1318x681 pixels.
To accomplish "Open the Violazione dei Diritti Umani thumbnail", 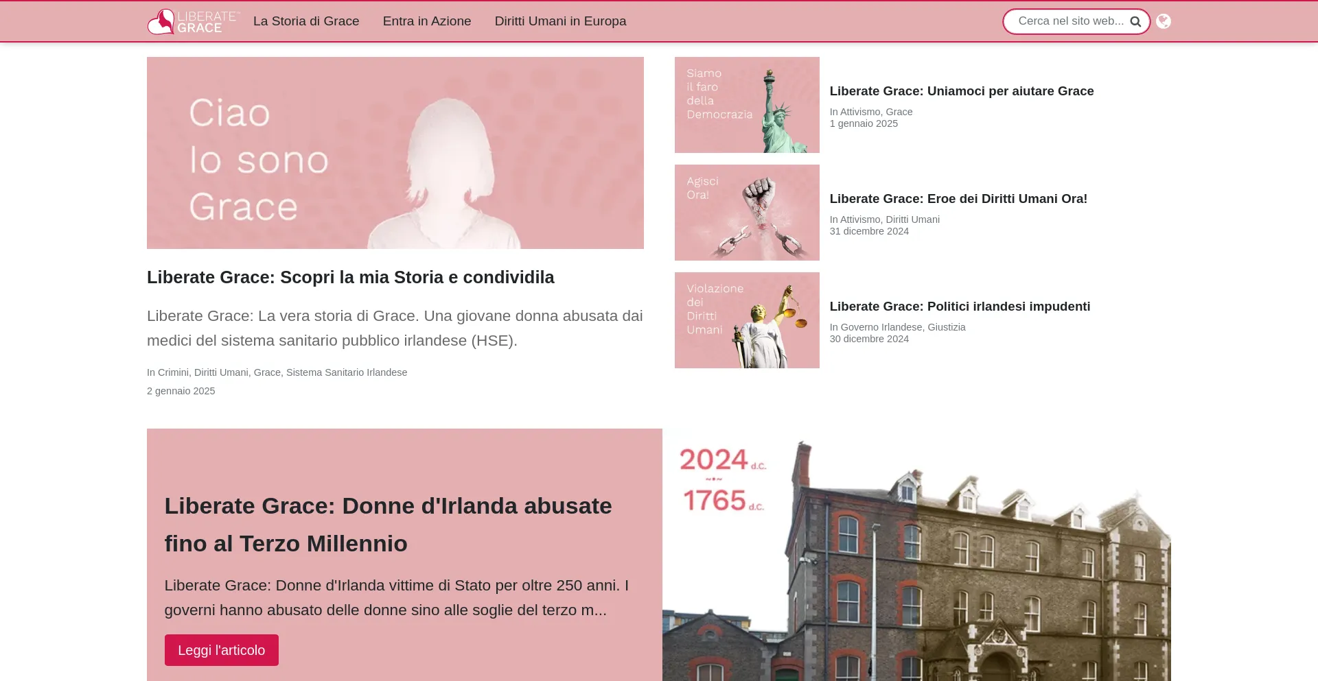I will tap(747, 320).
